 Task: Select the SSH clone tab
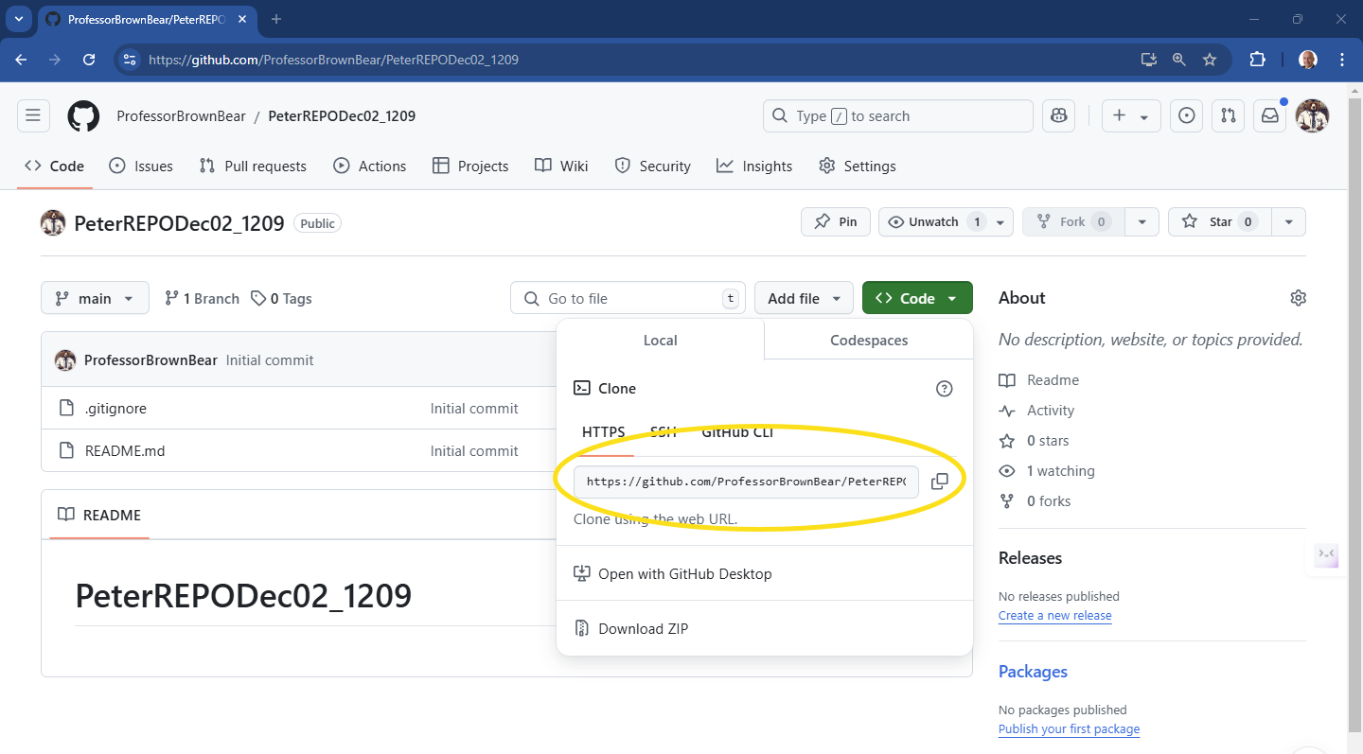pos(663,432)
